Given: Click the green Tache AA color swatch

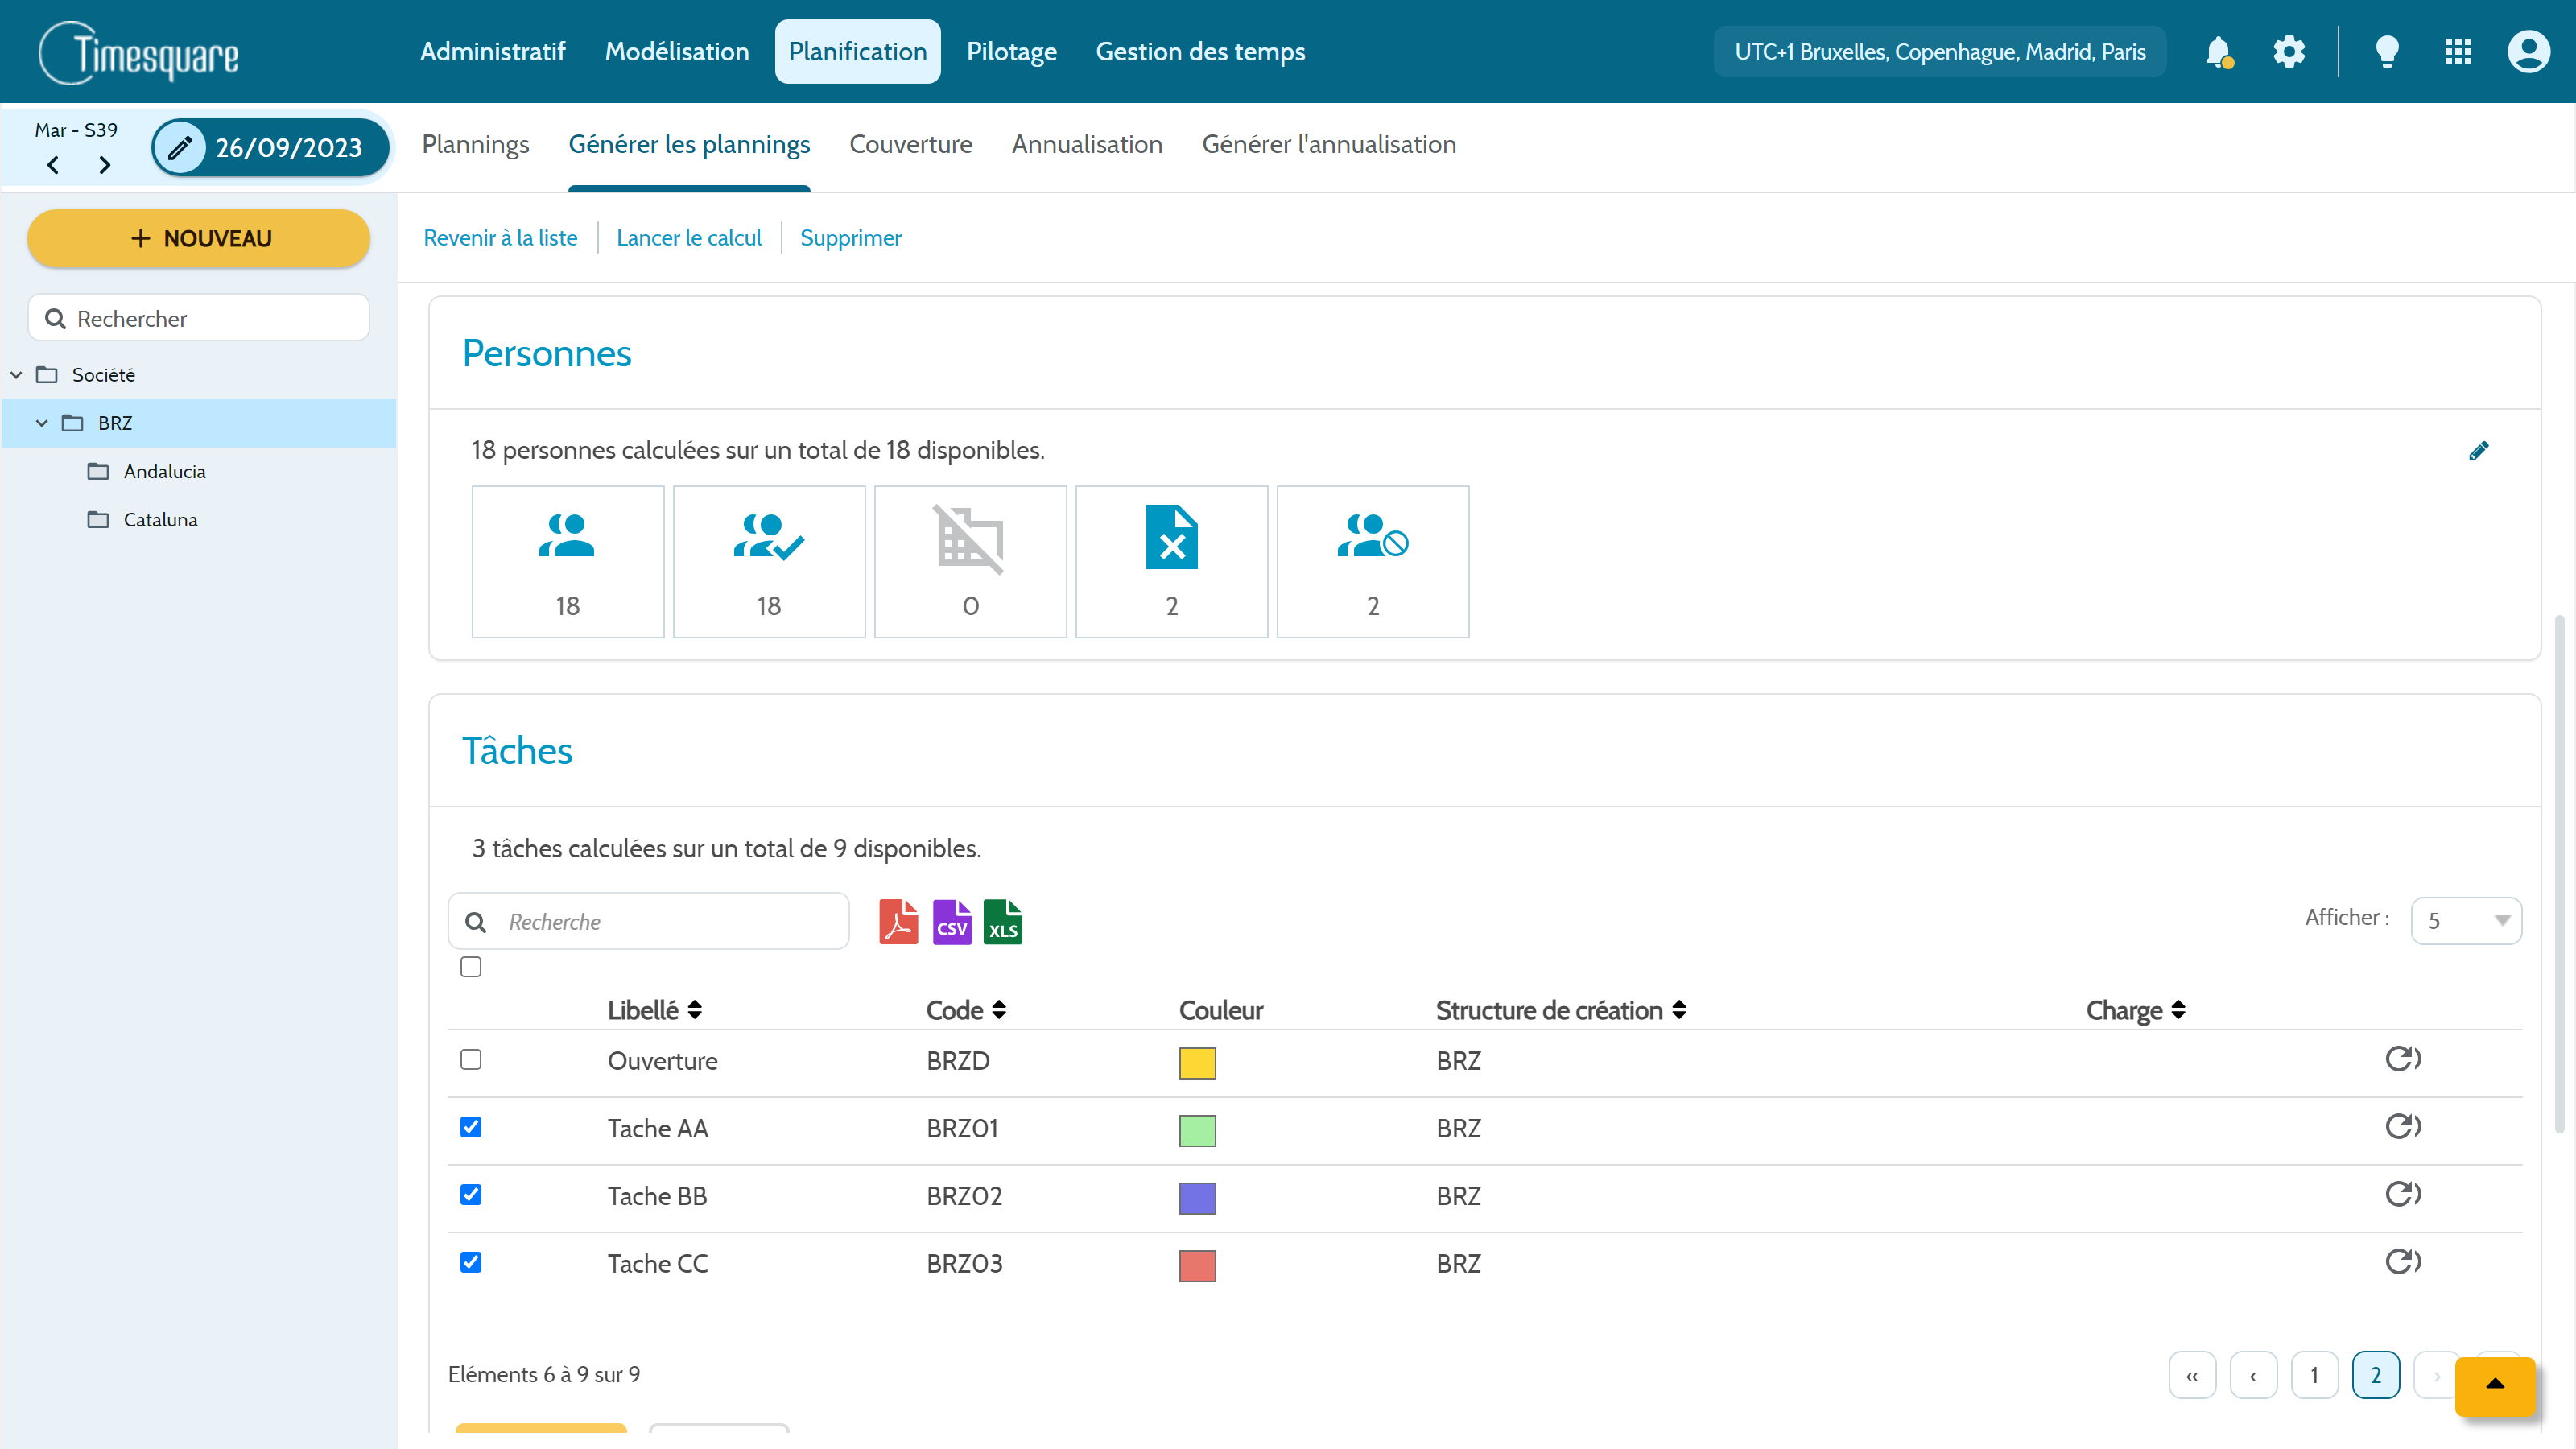Looking at the screenshot, I should 1197,1130.
